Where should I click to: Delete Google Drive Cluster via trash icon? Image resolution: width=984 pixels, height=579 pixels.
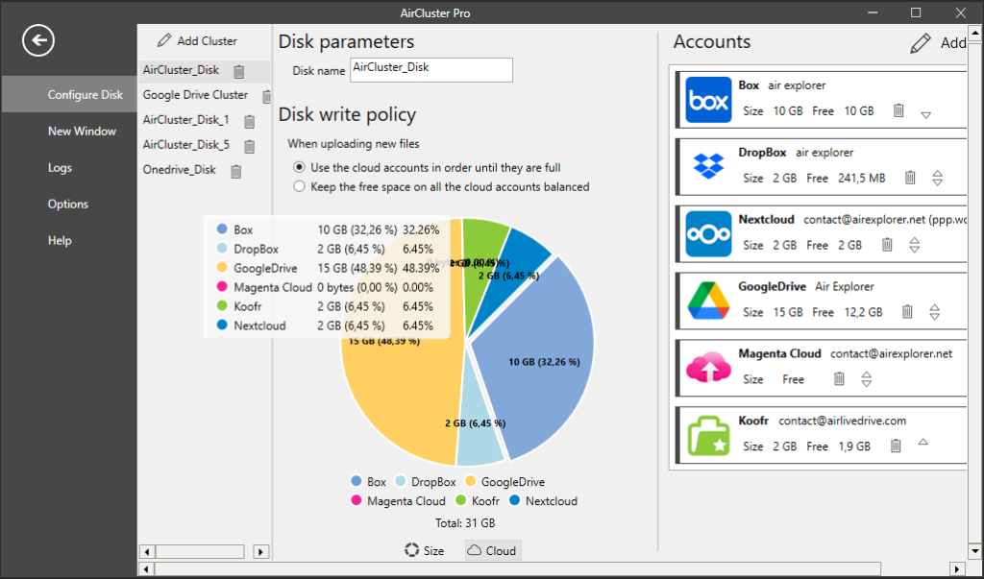(266, 97)
